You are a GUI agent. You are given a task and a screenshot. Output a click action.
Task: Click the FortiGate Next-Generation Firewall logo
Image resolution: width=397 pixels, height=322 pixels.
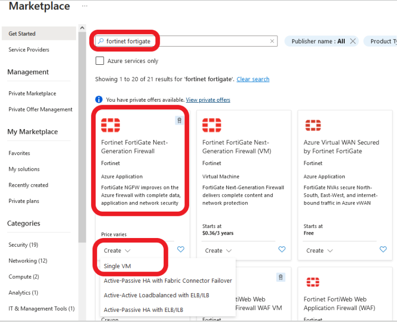click(110, 125)
